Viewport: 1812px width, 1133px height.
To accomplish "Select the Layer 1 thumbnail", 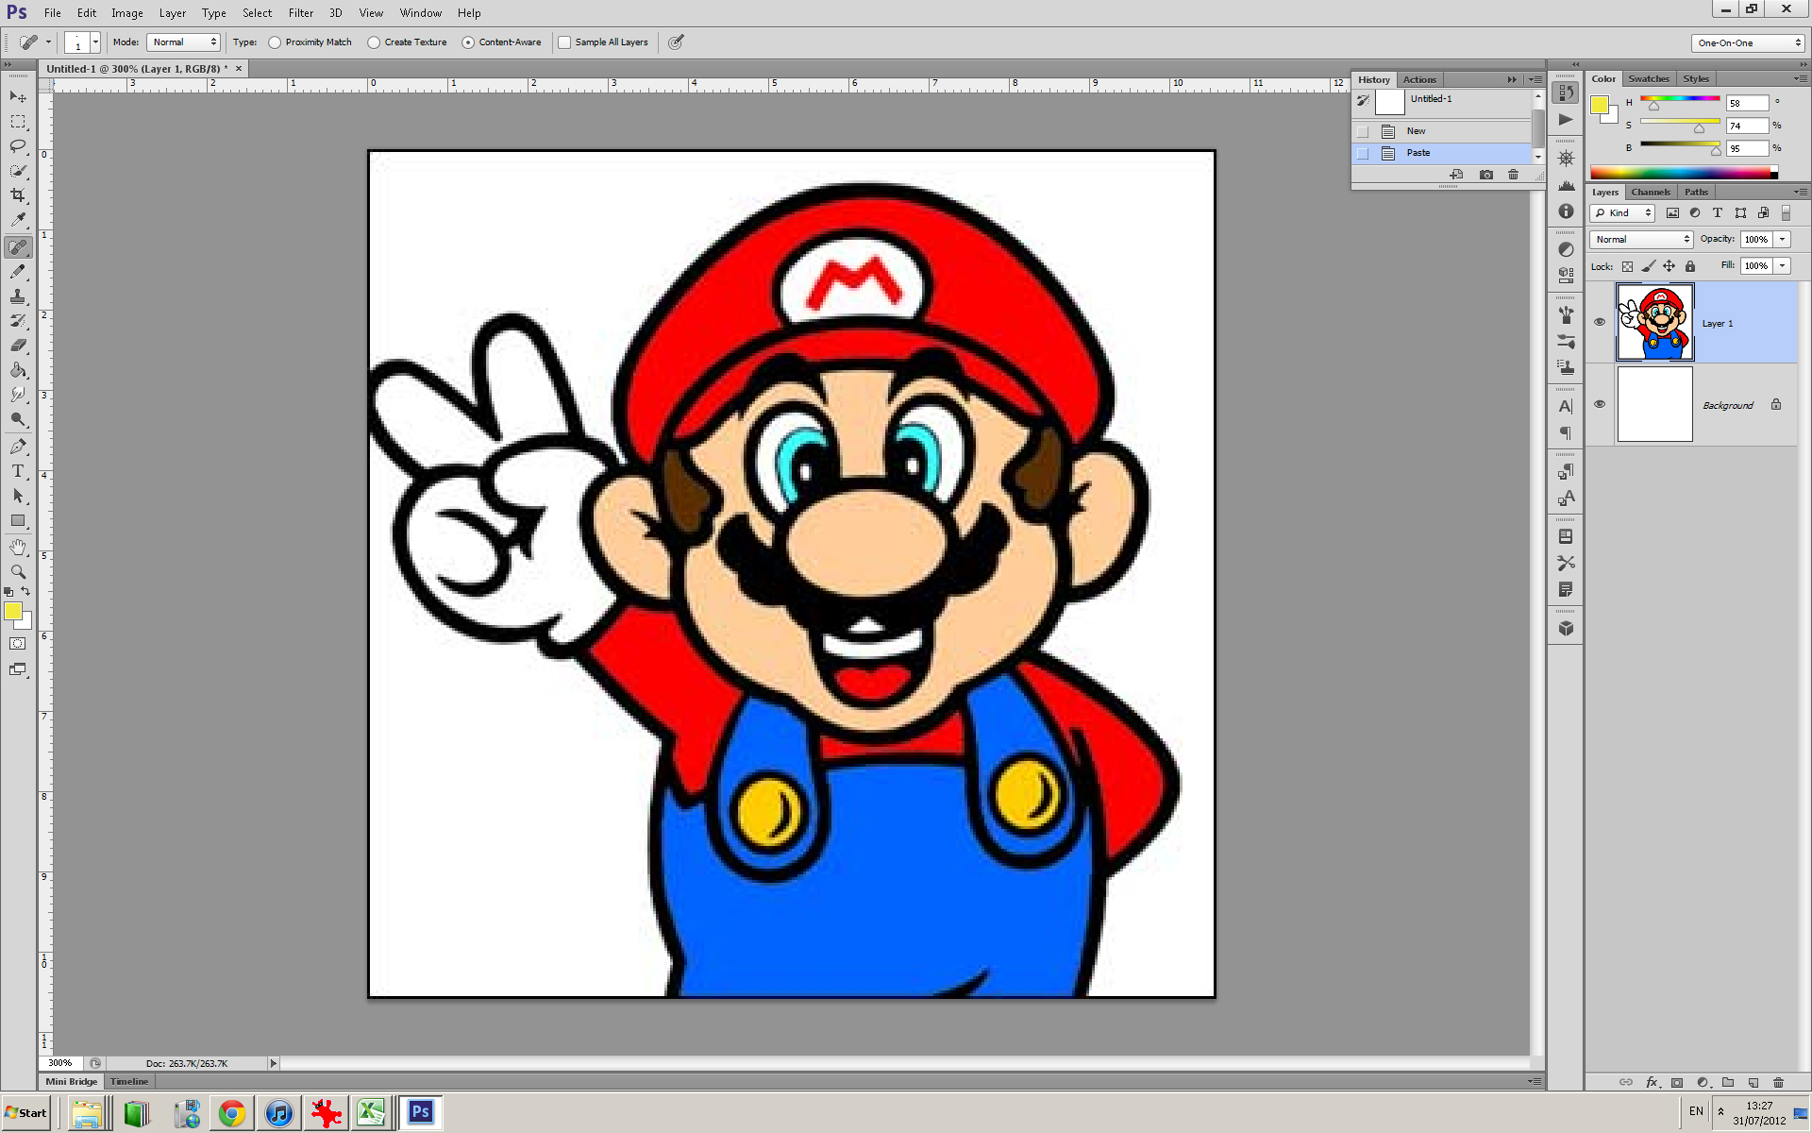I will (x=1655, y=322).
